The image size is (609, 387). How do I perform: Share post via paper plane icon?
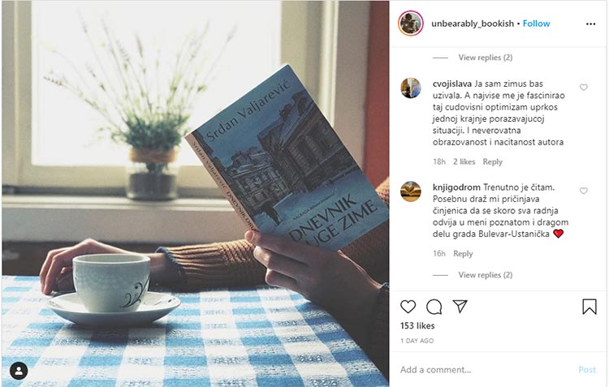pos(460,306)
